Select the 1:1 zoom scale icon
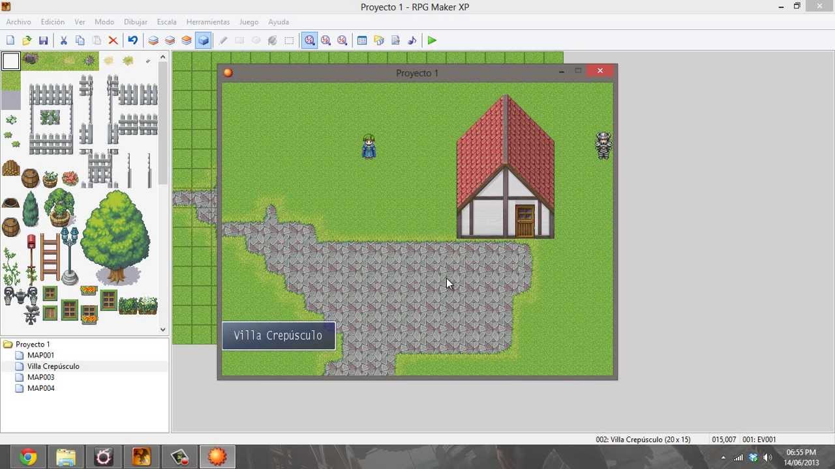Screen dimensions: 835x469 (309, 40)
